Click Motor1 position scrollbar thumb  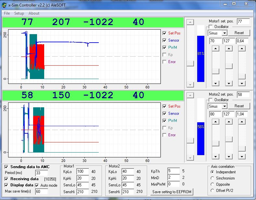pyautogui.click(x=190, y=63)
